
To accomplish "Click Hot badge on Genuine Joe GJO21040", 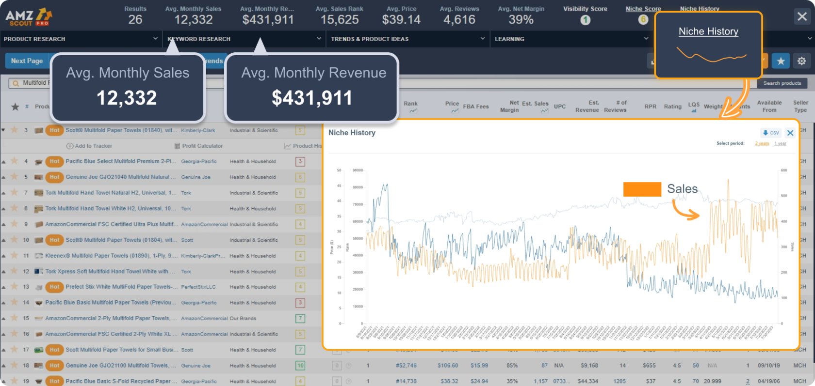I will 54,177.
